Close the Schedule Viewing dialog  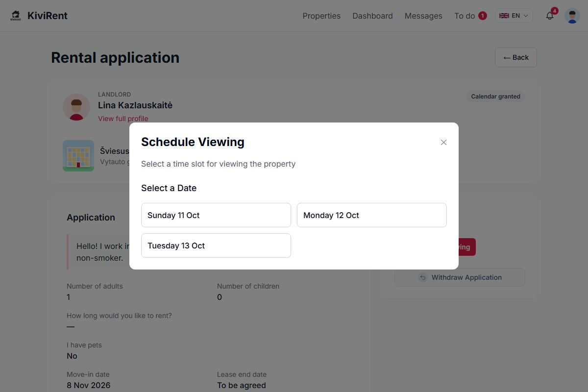coord(443,142)
